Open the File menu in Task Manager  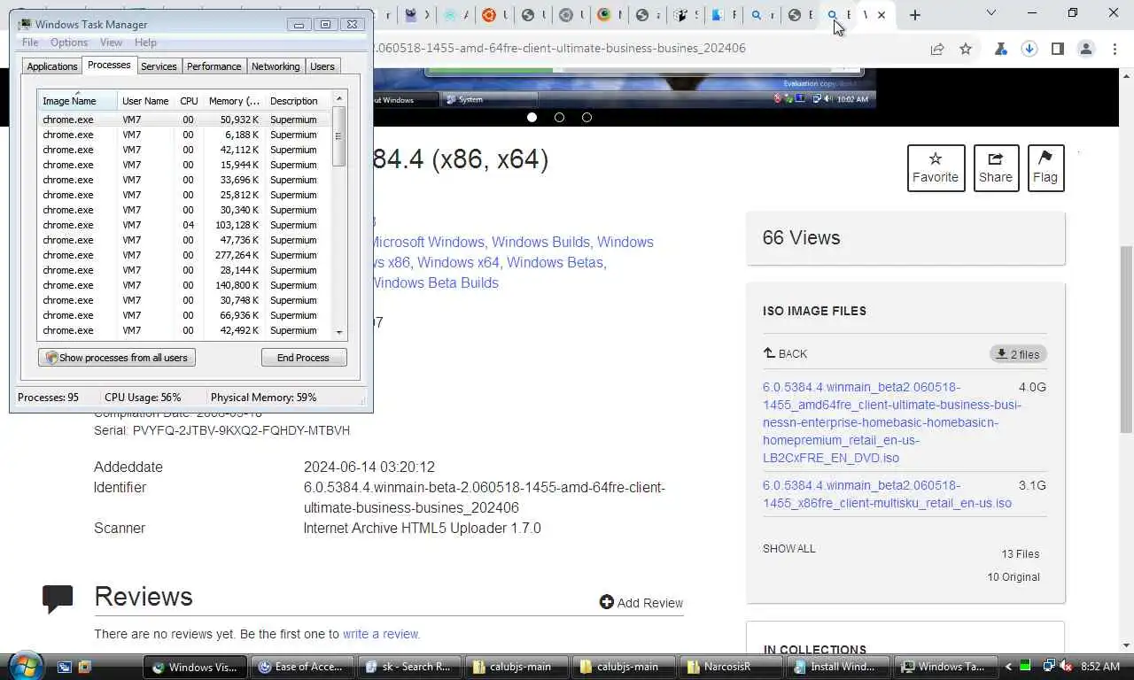(x=30, y=42)
